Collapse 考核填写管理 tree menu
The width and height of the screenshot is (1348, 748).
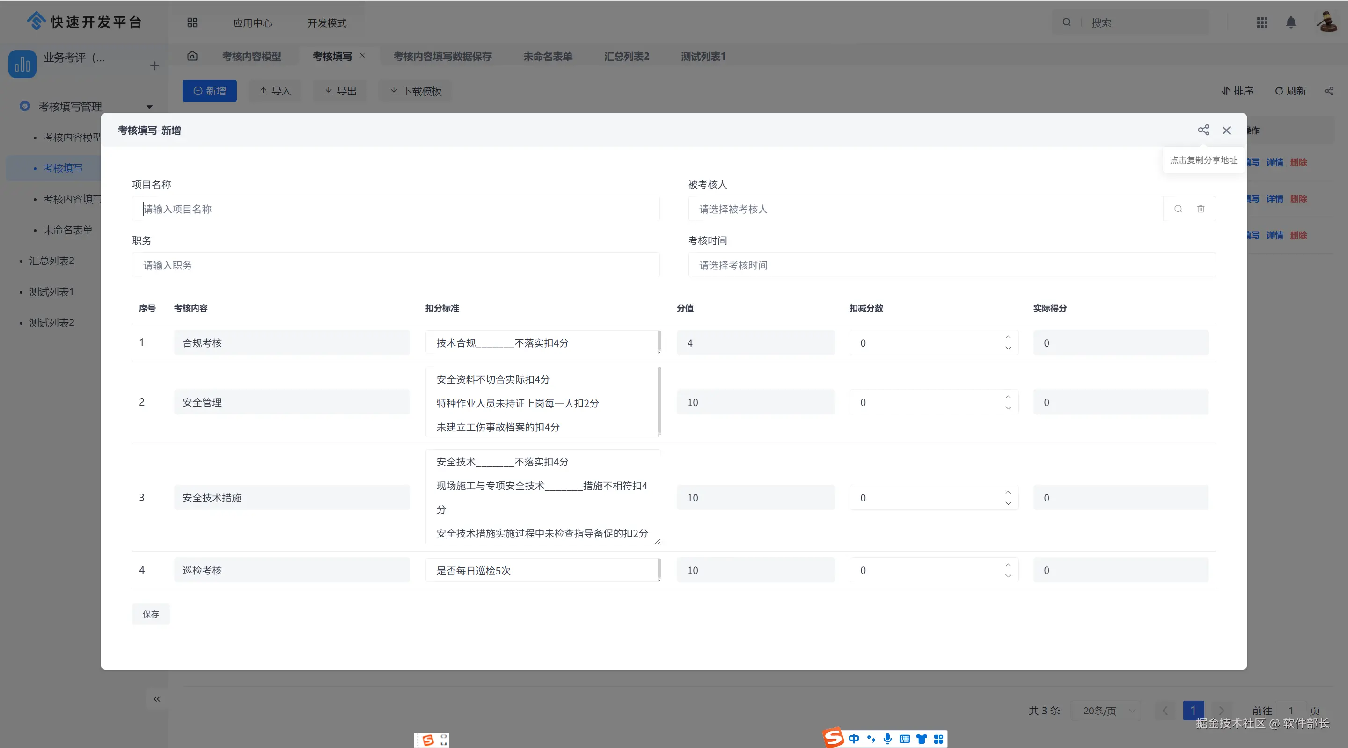coord(150,107)
